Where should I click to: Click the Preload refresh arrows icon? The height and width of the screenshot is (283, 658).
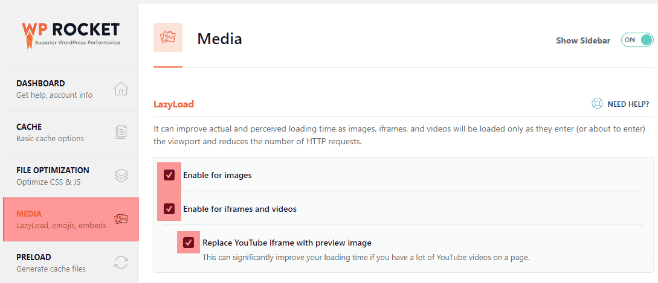(121, 262)
